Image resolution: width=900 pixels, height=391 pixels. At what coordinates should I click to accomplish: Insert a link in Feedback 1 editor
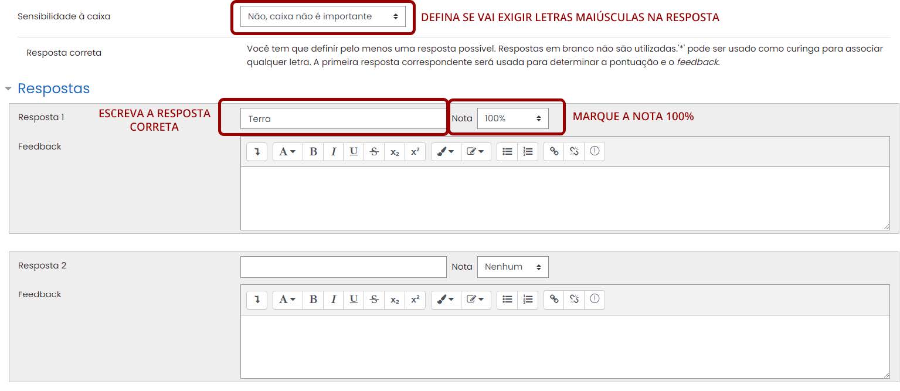(553, 151)
